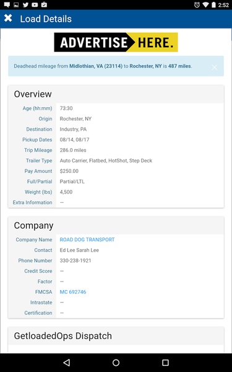This screenshot has height=372, width=232.
Task: Select the phone number 330-238-1921
Action: [x=75, y=260]
